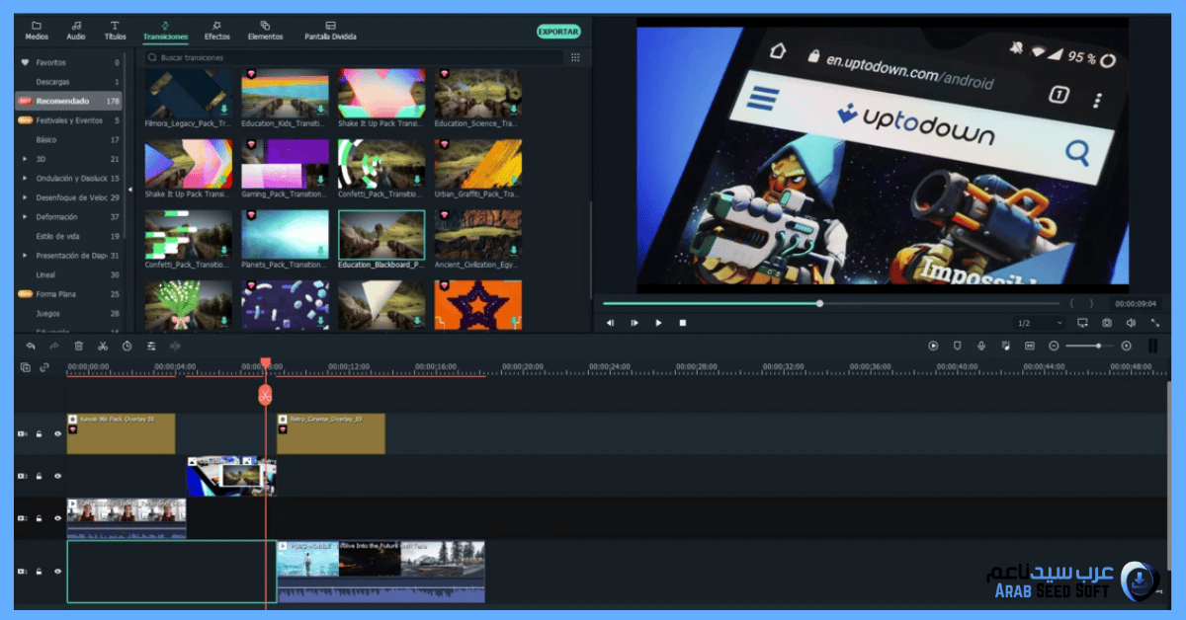Hide the bottom video track (eye)
1186x620 pixels.
[x=57, y=571]
